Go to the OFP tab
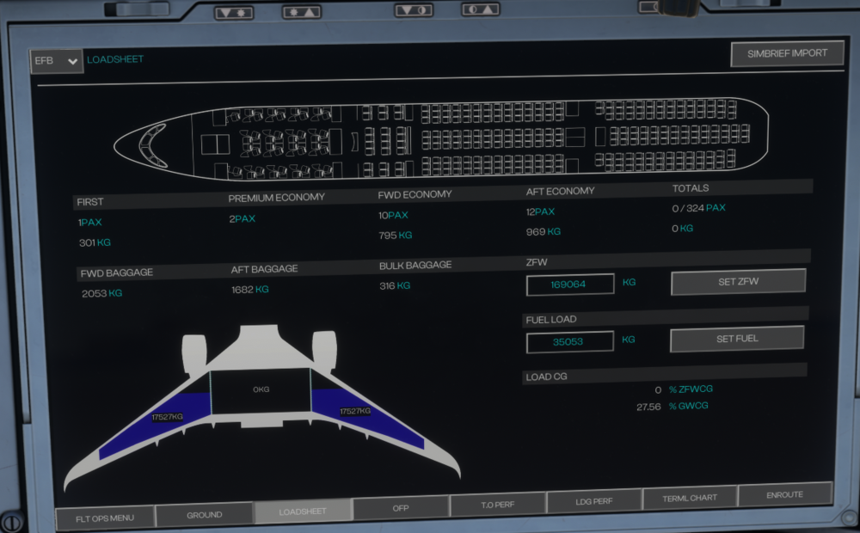The image size is (860, 533). [x=401, y=510]
